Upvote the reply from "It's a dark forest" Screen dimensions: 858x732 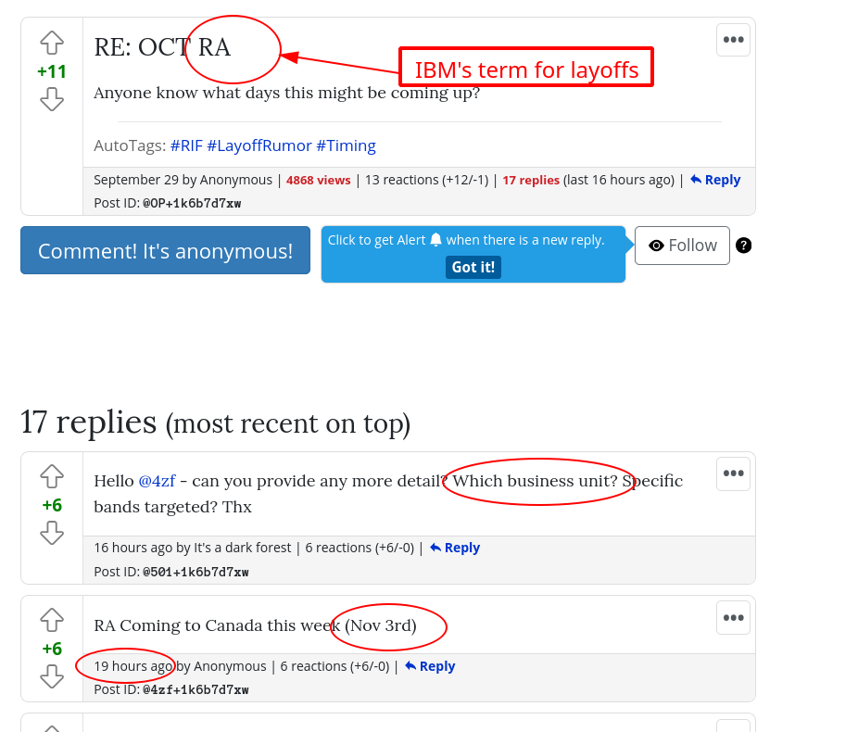[x=51, y=476]
